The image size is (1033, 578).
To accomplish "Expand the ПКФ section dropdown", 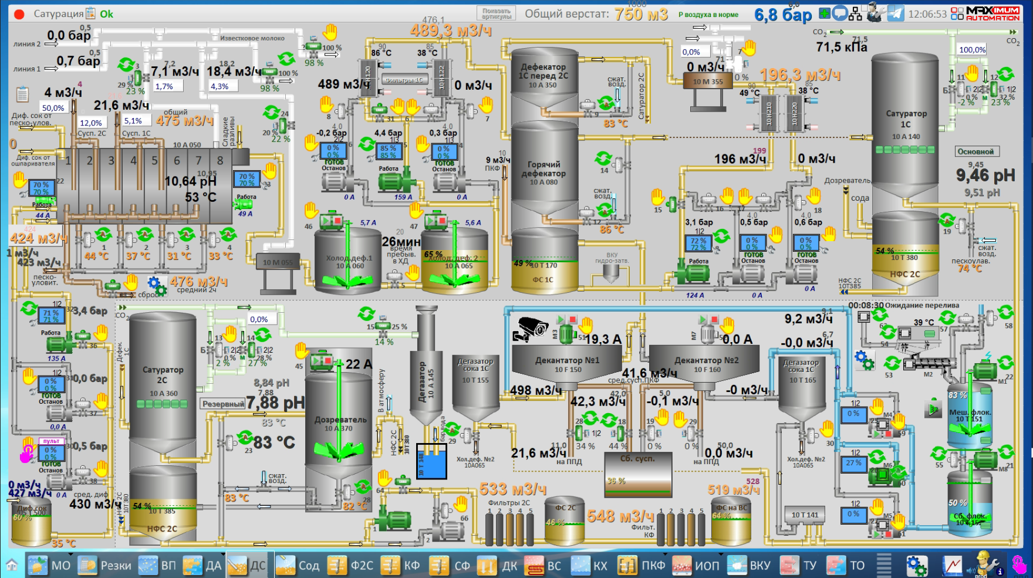I will [664, 555].
